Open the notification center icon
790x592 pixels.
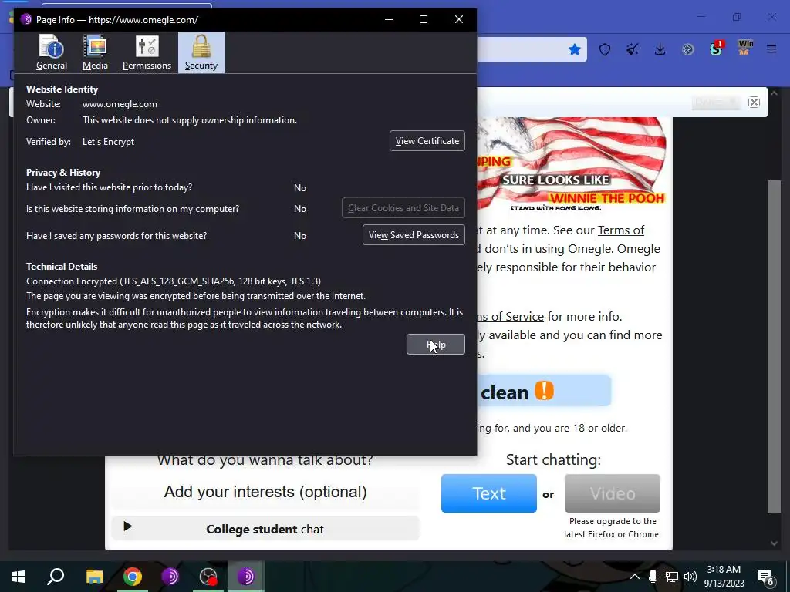pos(766,577)
